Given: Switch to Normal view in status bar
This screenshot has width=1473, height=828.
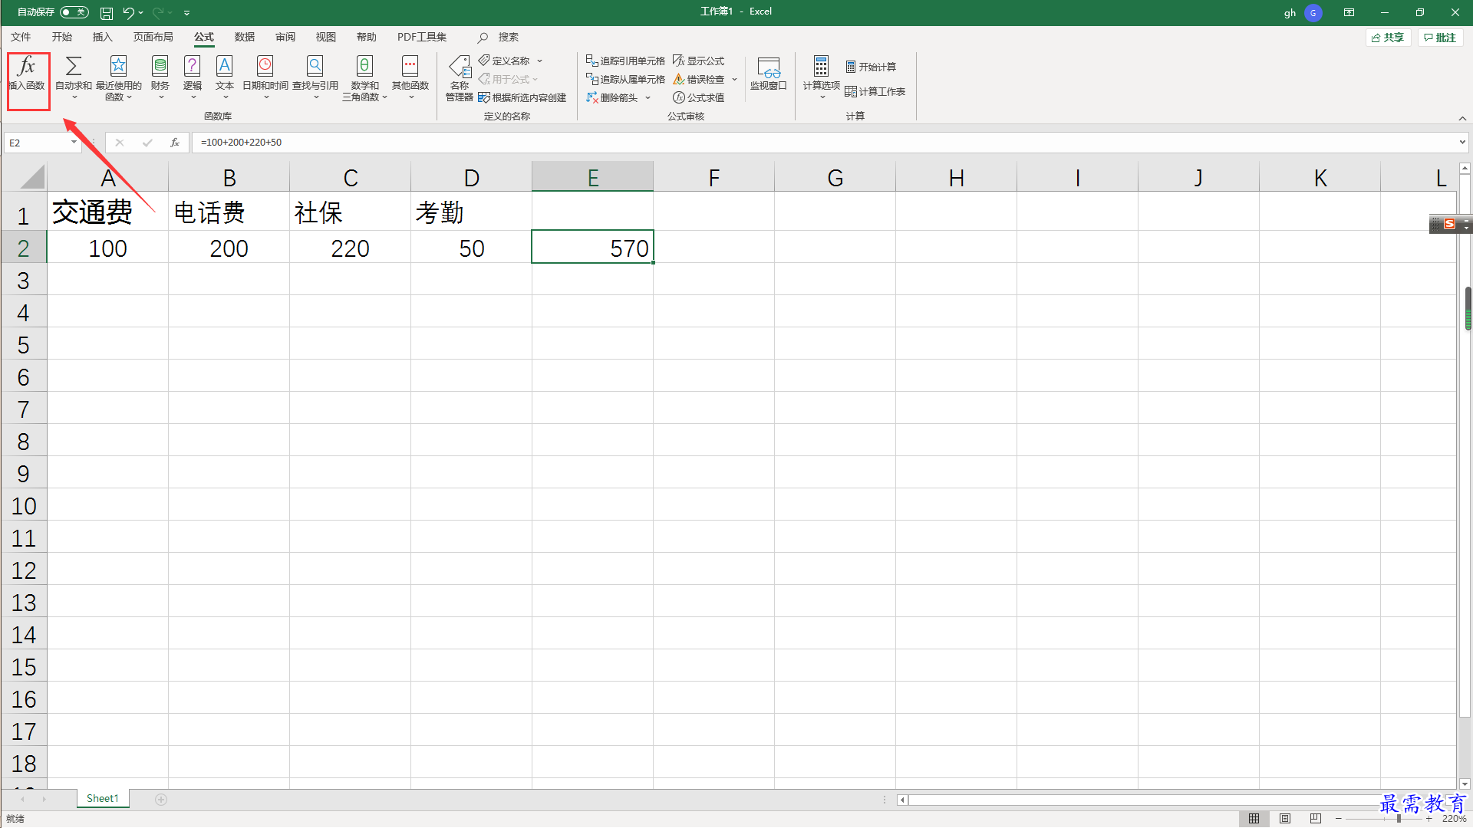Looking at the screenshot, I should (x=1254, y=819).
